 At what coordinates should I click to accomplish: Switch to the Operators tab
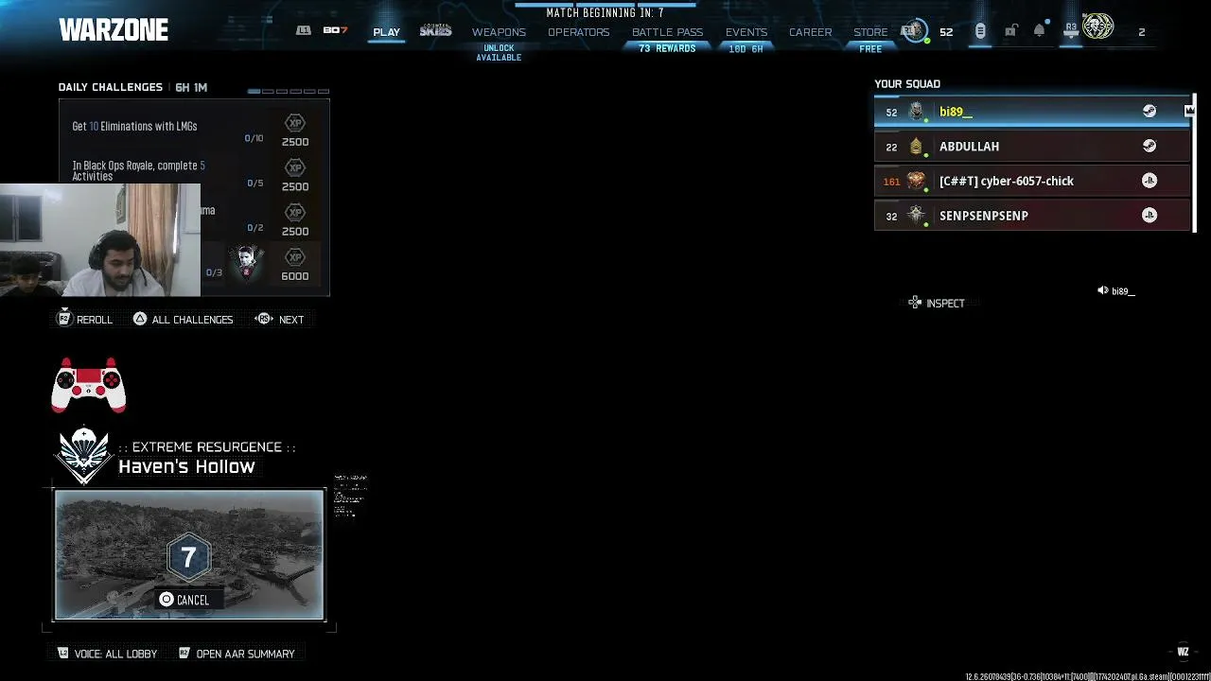pyautogui.click(x=578, y=32)
